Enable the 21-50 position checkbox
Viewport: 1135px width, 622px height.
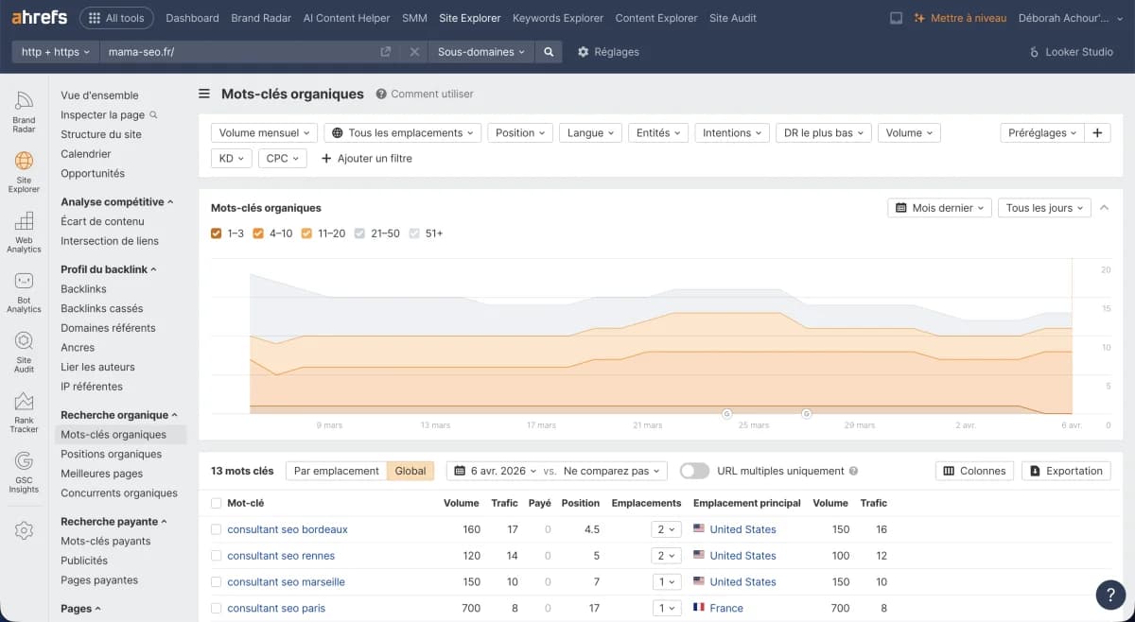pos(359,233)
